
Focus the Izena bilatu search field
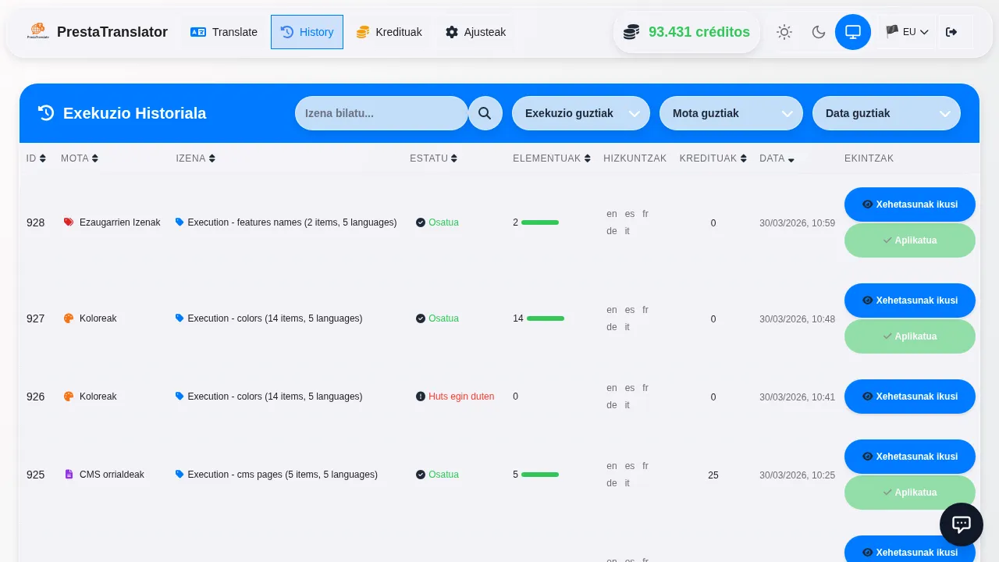point(381,113)
